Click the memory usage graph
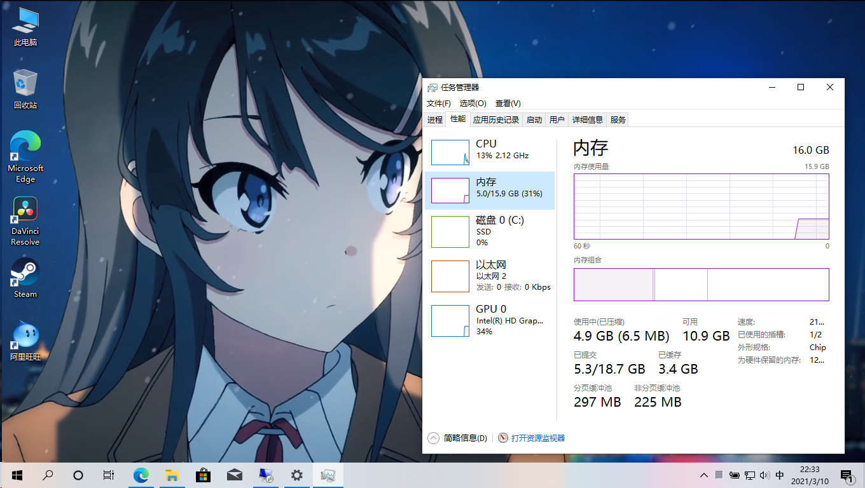The height and width of the screenshot is (488, 865). click(702, 207)
